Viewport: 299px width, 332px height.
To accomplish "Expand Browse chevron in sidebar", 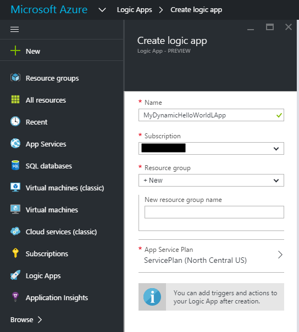I will tap(40, 319).
